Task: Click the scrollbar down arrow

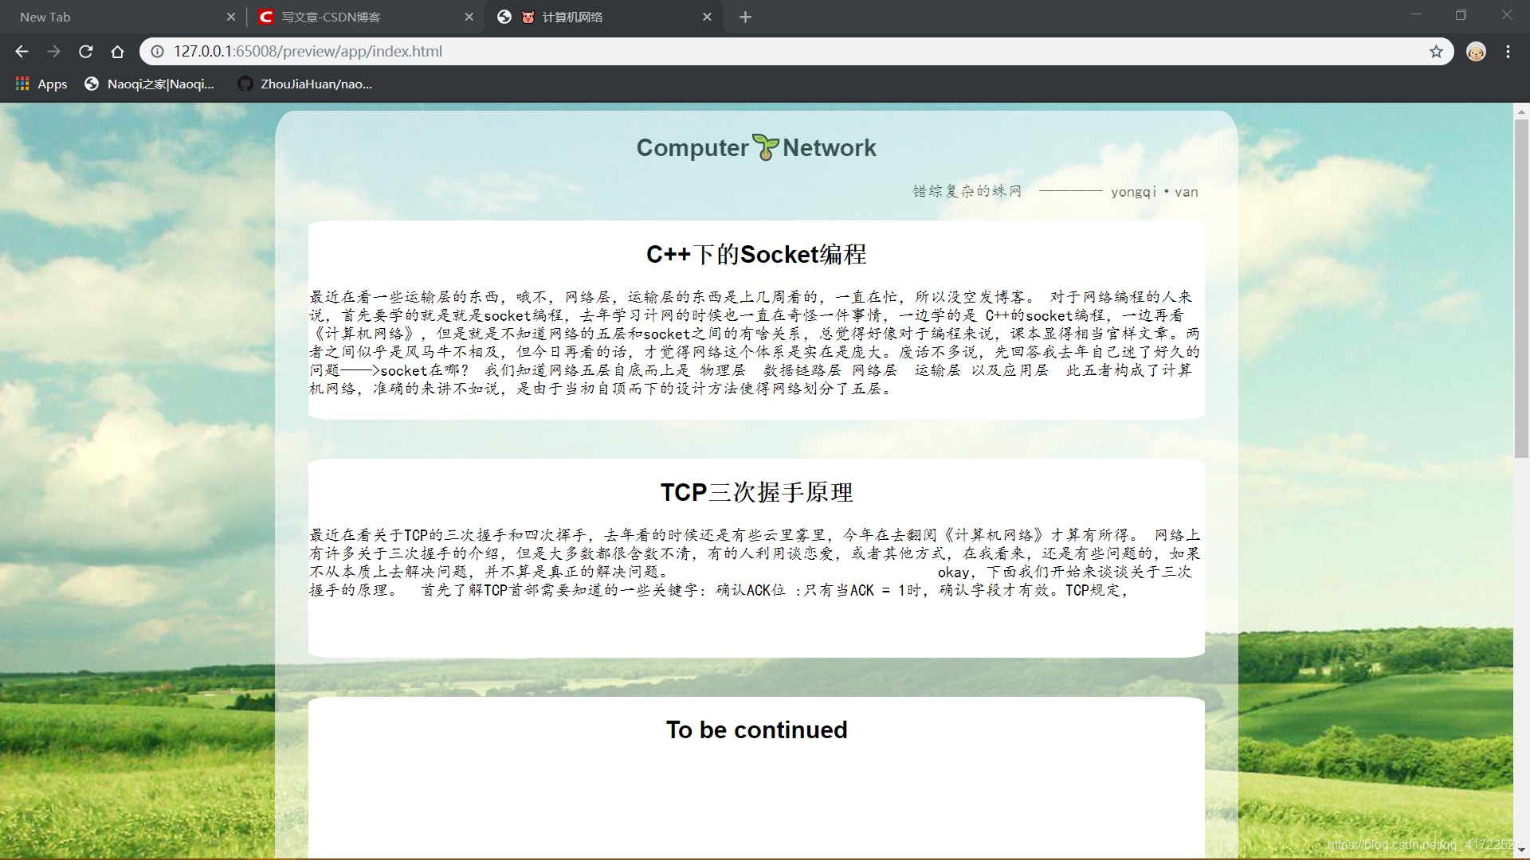Action: (x=1521, y=850)
